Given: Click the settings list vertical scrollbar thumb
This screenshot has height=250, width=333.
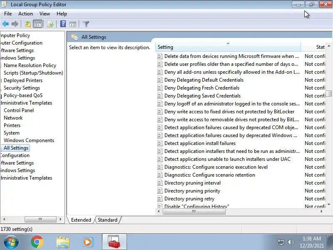Looking at the screenshot, I should (x=329, y=94).
